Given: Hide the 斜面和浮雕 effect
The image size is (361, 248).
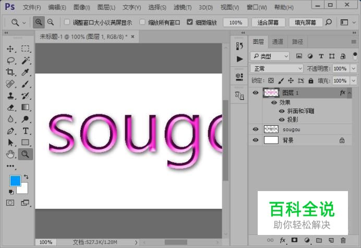Looking at the screenshot, I should pyautogui.click(x=282, y=111).
